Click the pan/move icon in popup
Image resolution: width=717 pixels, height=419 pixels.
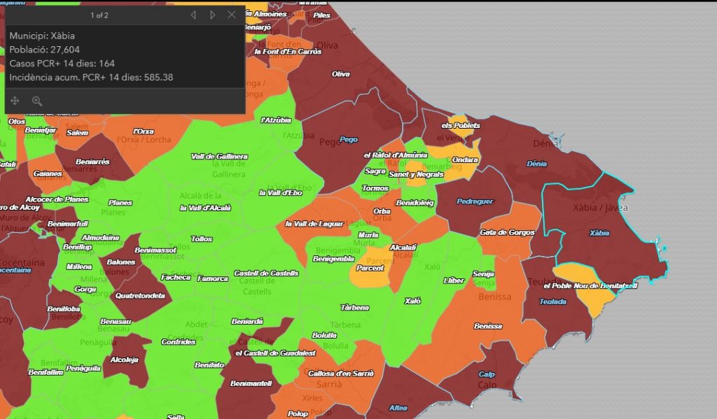click(15, 101)
